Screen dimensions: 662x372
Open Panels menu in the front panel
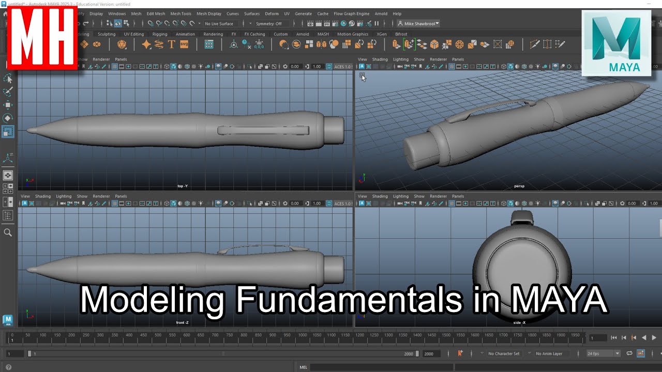pos(121,196)
